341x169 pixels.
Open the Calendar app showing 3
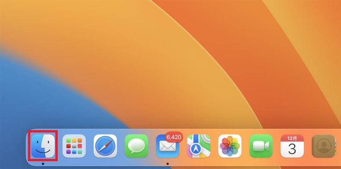pyautogui.click(x=292, y=146)
